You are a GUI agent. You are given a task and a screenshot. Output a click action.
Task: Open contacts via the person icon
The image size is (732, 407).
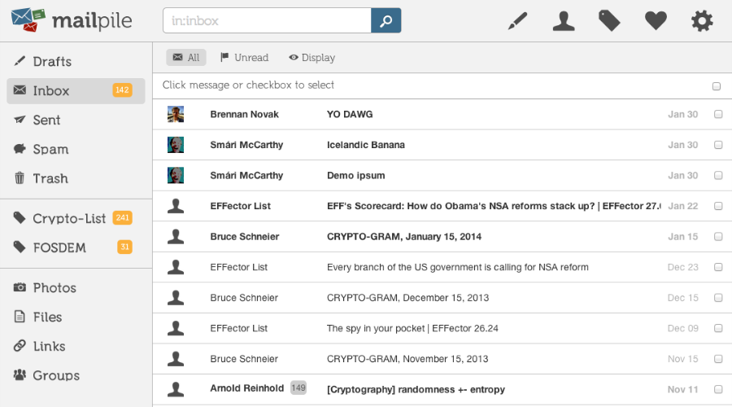coord(564,20)
